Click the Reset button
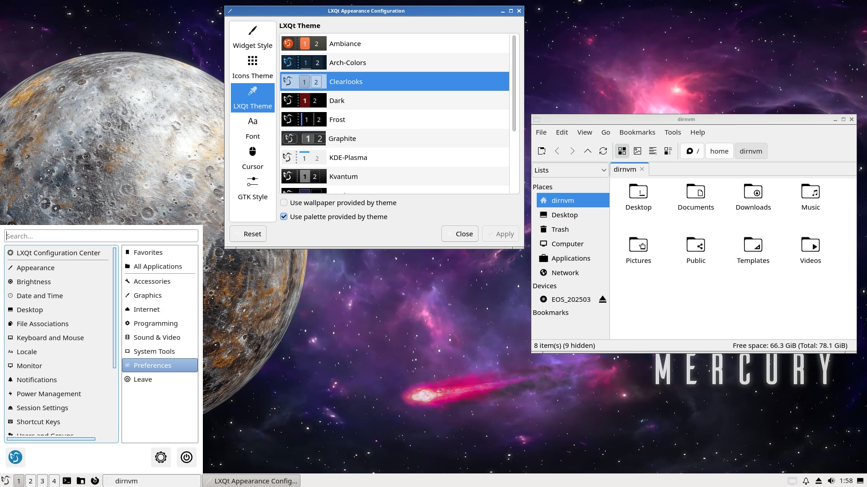This screenshot has height=487, width=867. 248,234
